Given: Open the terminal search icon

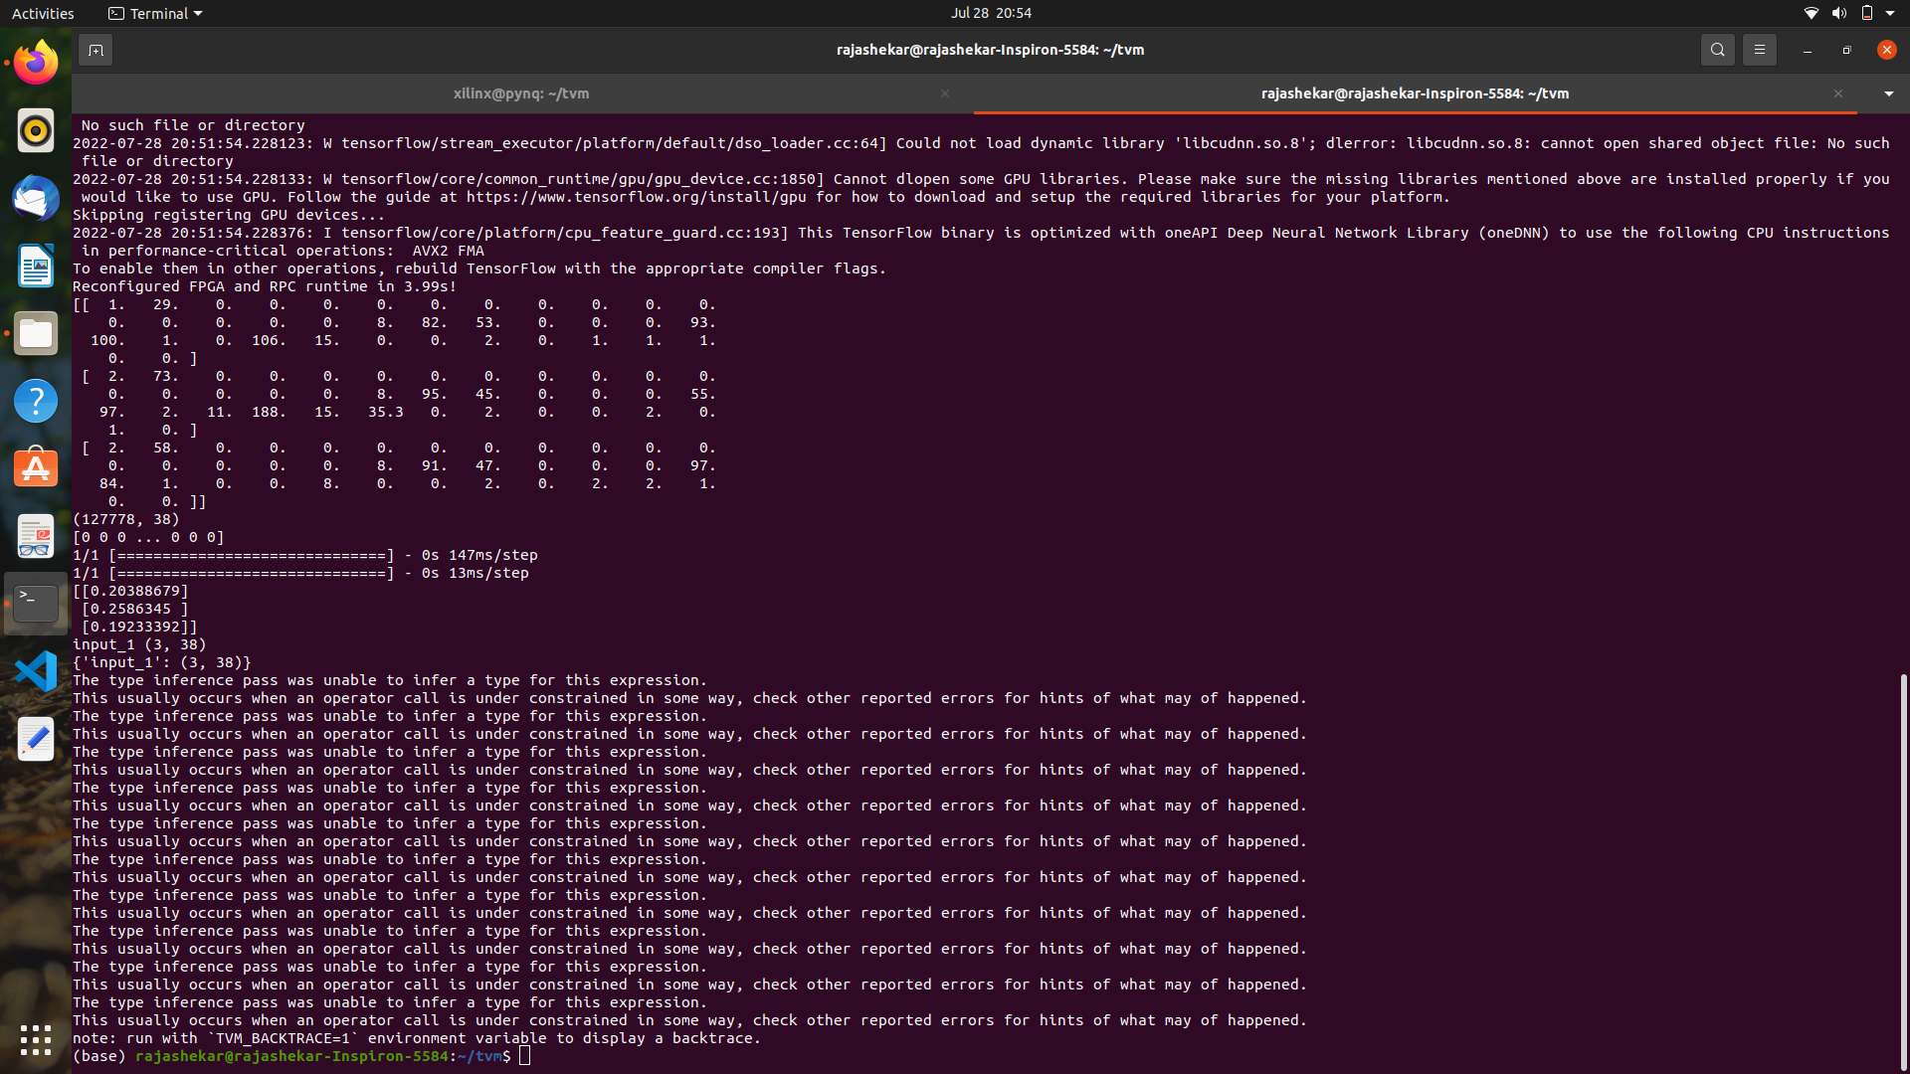Looking at the screenshot, I should pos(1717,50).
